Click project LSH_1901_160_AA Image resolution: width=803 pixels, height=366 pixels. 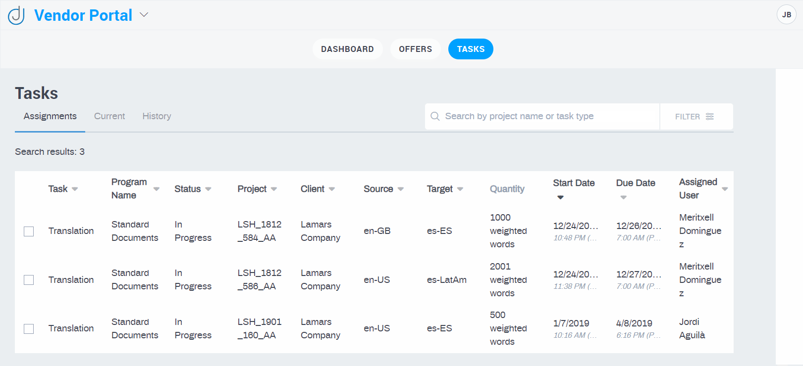coord(260,328)
